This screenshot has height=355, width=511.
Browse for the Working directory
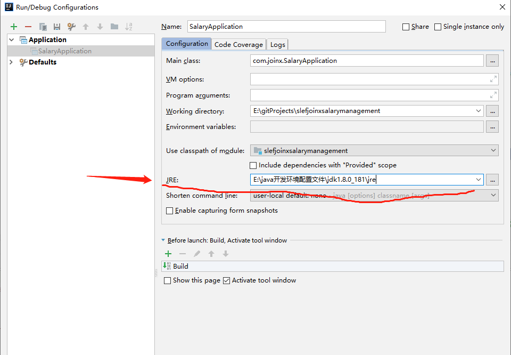pos(492,111)
